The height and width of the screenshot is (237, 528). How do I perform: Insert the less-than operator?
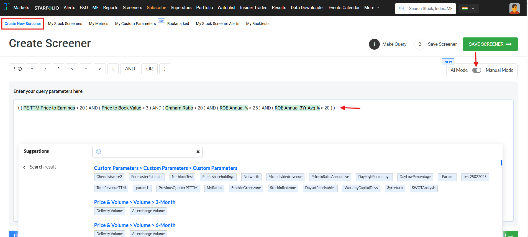[x=72, y=69]
